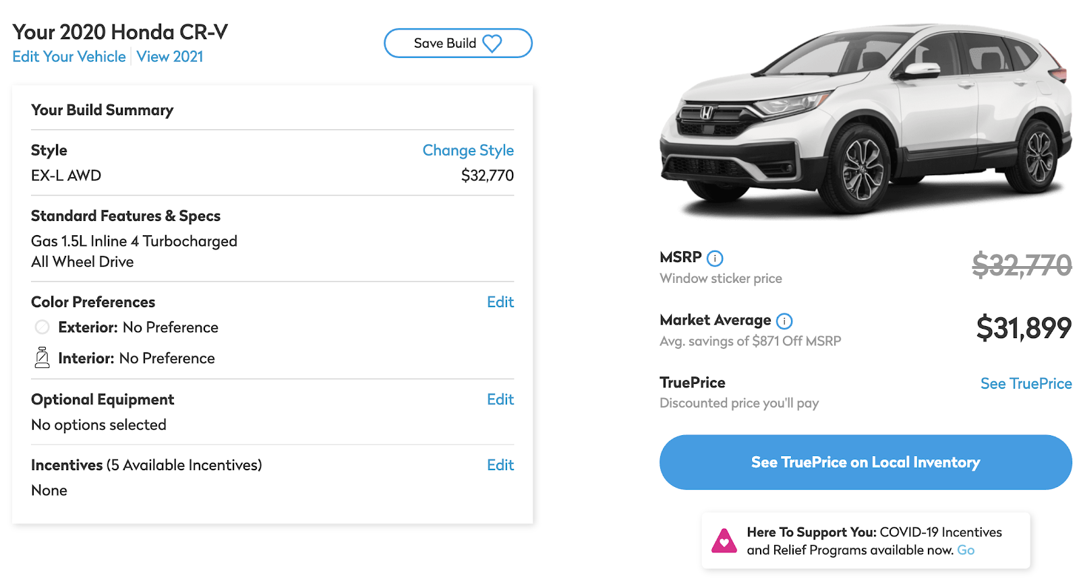The width and height of the screenshot is (1079, 578).
Task: Click the interior seat icon under Color Preferences
Action: tap(42, 358)
